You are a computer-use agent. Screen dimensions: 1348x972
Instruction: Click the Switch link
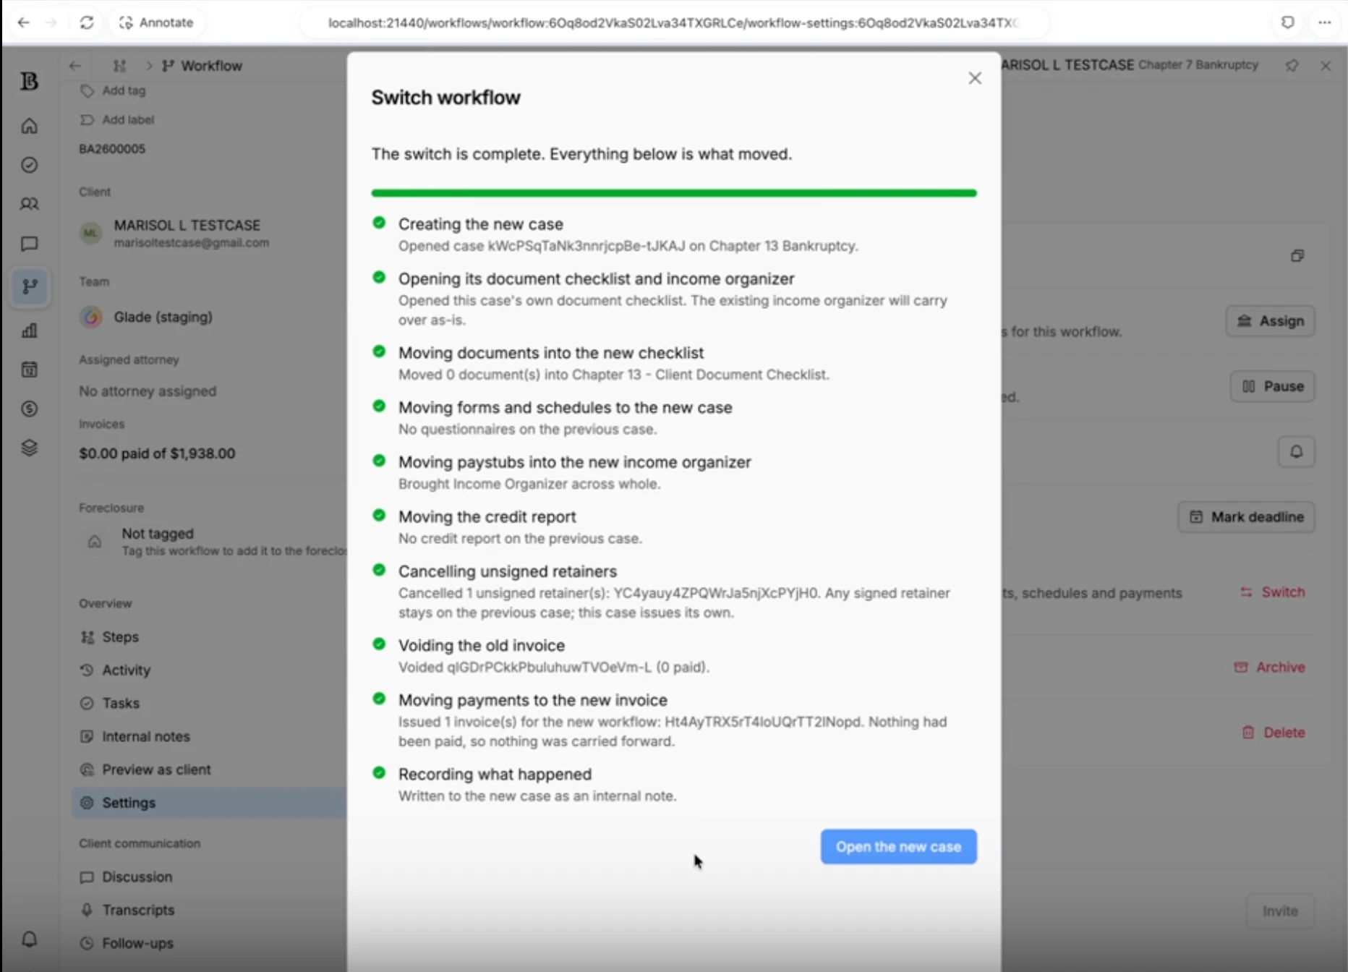pyautogui.click(x=1273, y=592)
